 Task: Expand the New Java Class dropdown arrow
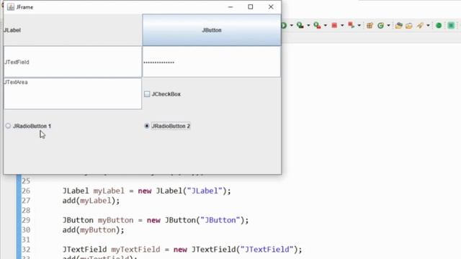(388, 26)
